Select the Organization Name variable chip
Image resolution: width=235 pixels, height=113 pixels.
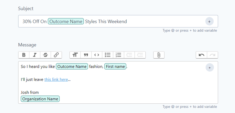click(40, 99)
